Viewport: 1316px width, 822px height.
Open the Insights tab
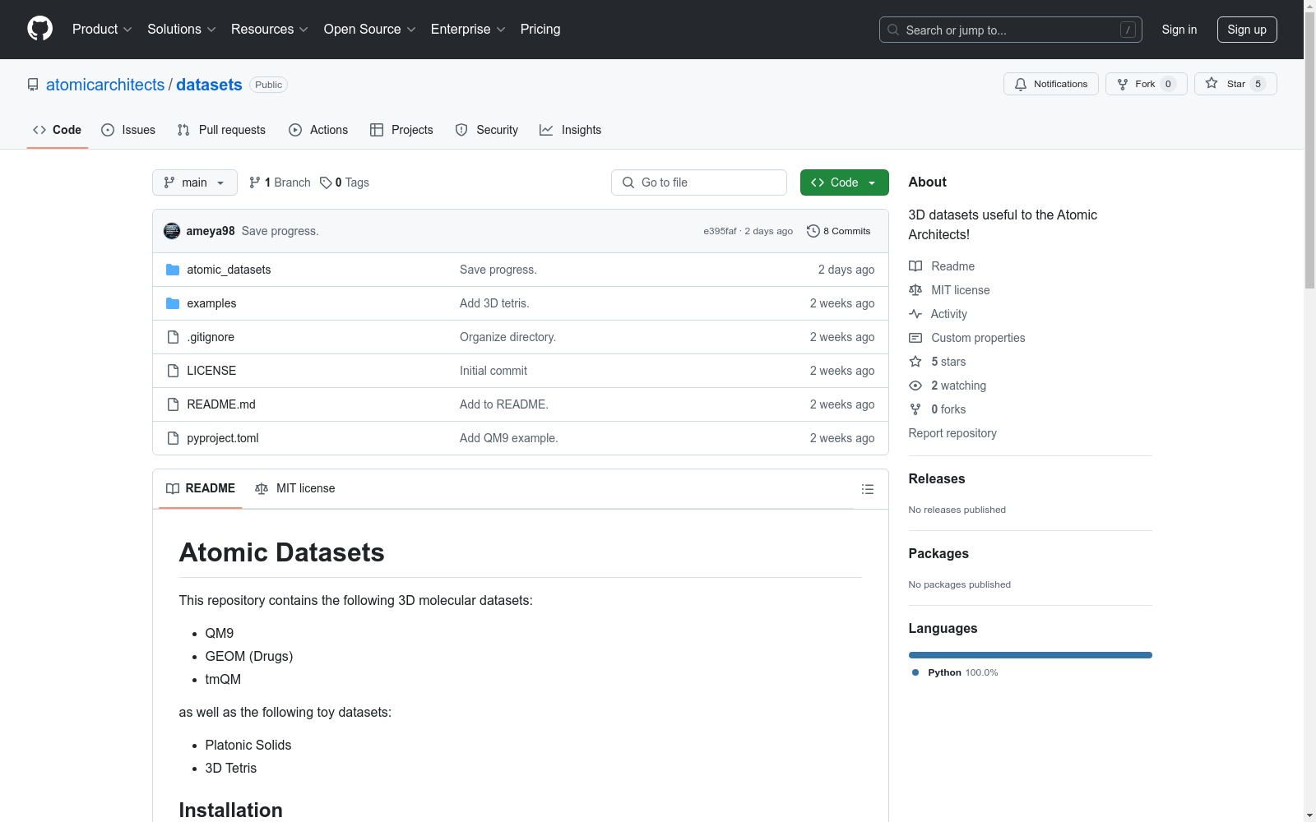[x=571, y=130]
